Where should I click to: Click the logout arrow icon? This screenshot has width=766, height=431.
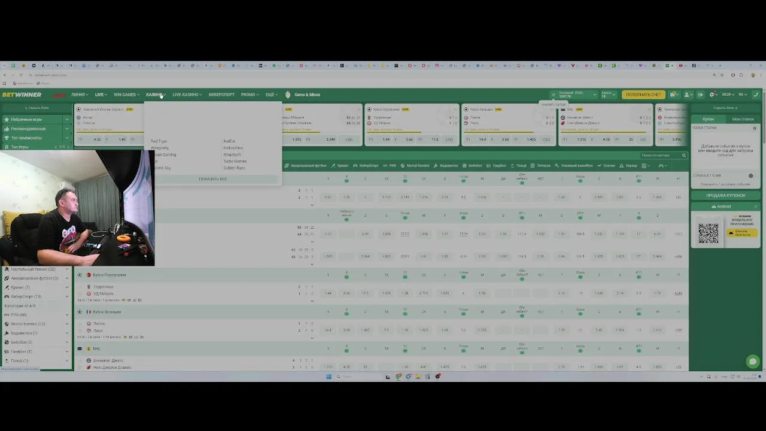pos(700,95)
